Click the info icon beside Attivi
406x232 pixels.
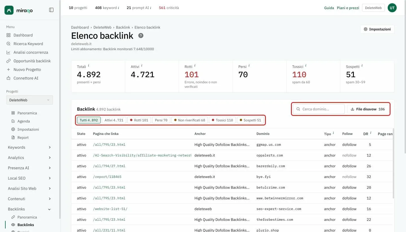pyautogui.click(x=142, y=65)
